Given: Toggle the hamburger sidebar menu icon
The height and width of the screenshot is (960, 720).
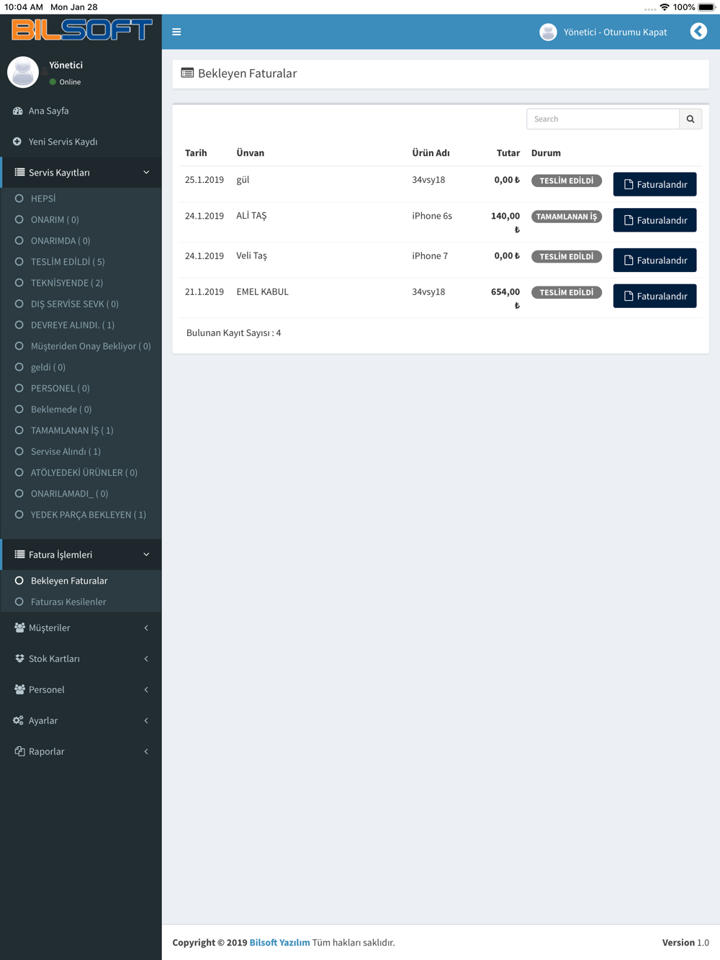Looking at the screenshot, I should [176, 32].
